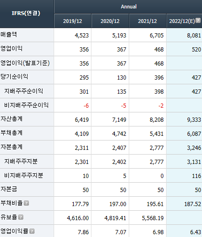Click 부채비율 value 177.79
202x237 pixels.
80,204
